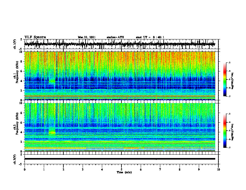Click the "Time (min)" axis label
This screenshot has height=190, width=246.
[x=124, y=172]
